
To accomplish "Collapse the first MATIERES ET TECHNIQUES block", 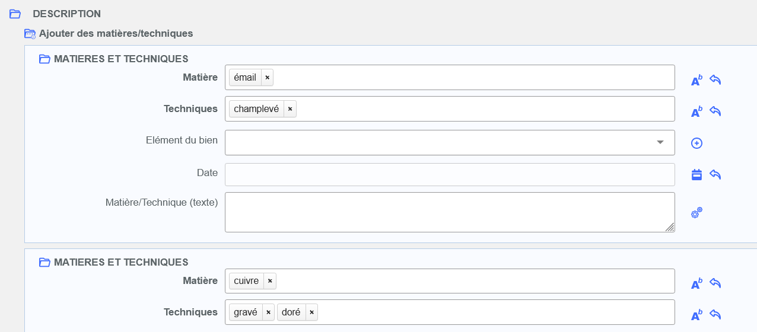I will (x=44, y=59).
